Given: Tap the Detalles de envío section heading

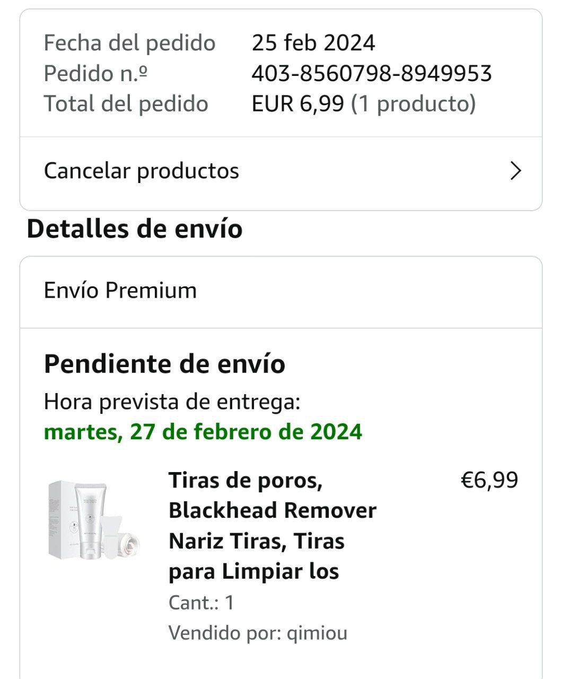Looking at the screenshot, I should 135,229.
